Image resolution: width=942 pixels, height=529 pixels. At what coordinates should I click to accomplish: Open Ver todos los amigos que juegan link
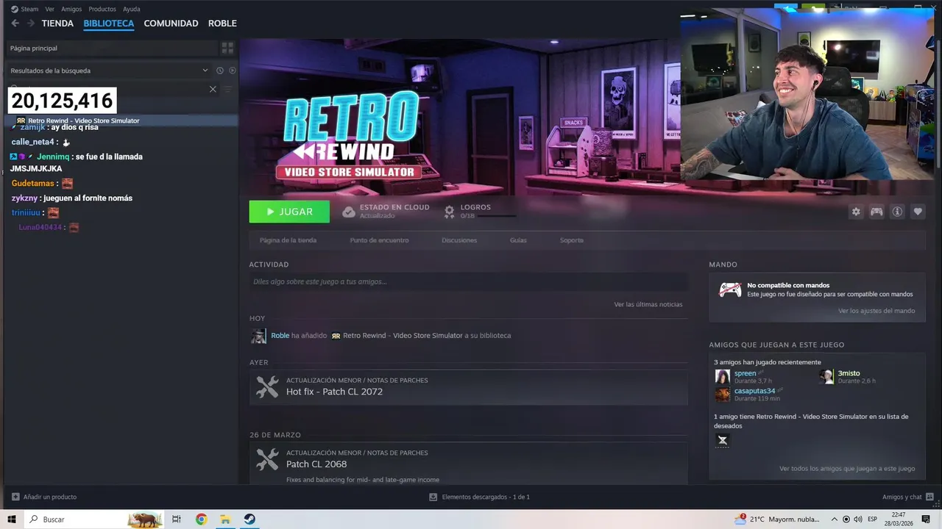coord(847,469)
